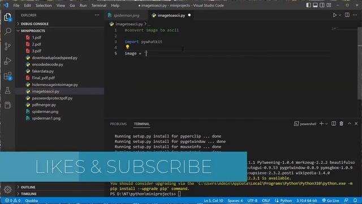This screenshot has width=362, height=204.
Task: Select the Terminal panel tab
Action: 141,124
